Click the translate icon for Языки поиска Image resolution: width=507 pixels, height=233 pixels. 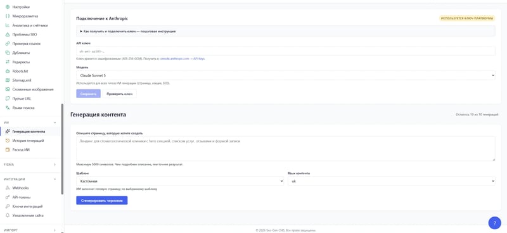coord(8,108)
